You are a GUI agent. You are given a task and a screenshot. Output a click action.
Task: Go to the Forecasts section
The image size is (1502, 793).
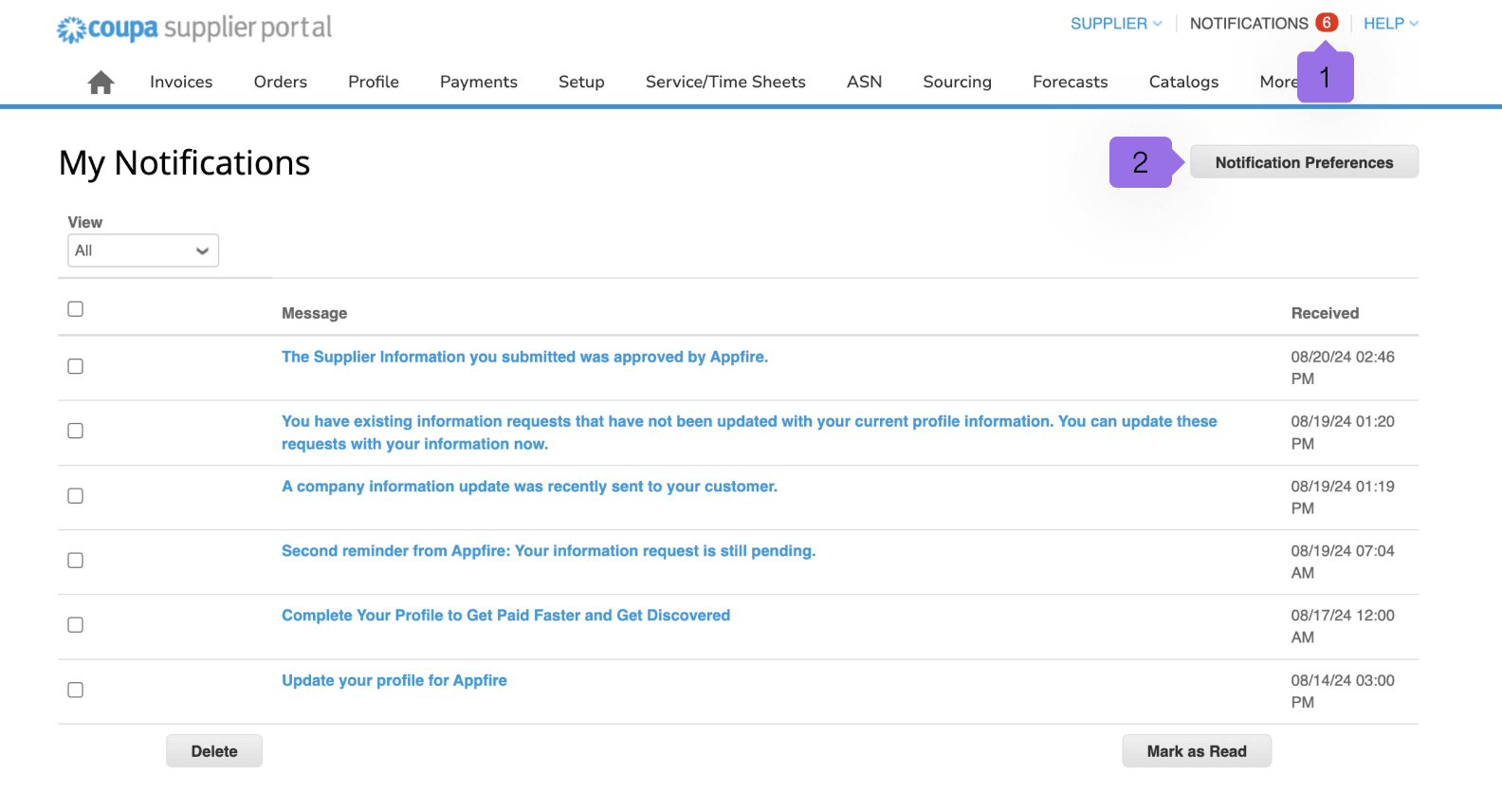pyautogui.click(x=1071, y=82)
